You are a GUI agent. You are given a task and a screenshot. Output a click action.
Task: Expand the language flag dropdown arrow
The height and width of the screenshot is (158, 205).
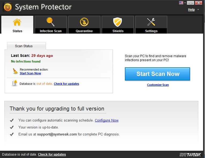click(185, 3)
